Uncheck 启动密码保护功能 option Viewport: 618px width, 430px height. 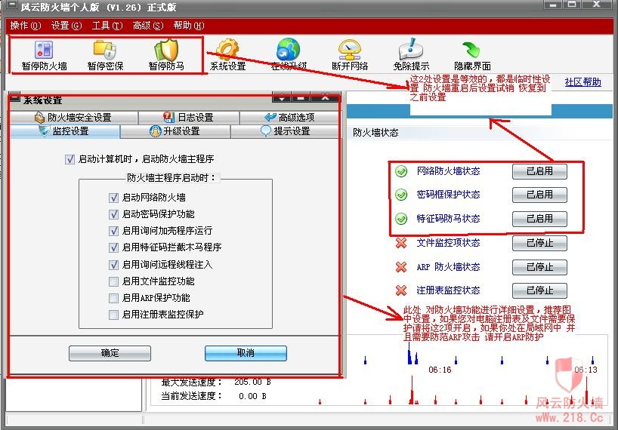tap(113, 214)
